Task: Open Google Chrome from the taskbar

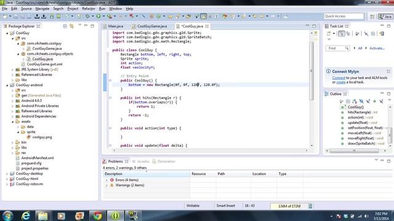Action: (x=97, y=215)
